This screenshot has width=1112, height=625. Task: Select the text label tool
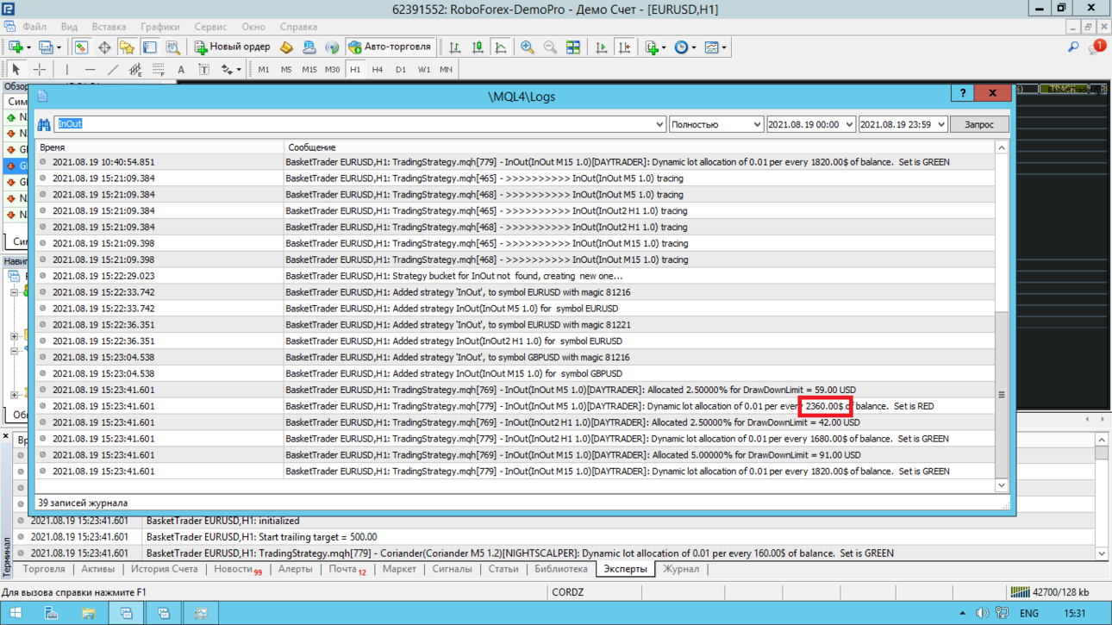click(x=180, y=69)
